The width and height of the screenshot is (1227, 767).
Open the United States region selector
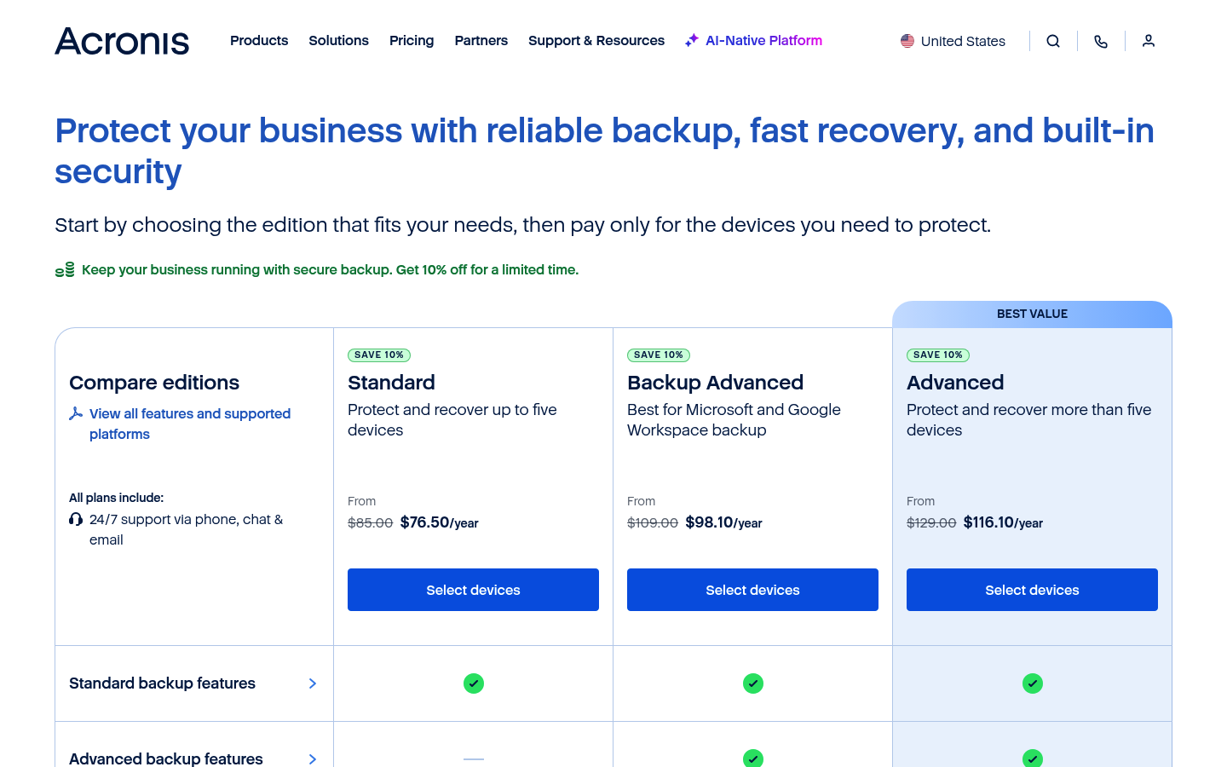953,41
